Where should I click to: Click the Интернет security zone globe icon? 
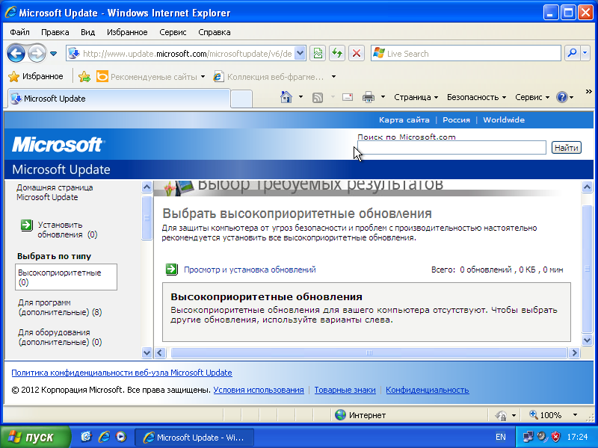pos(340,415)
